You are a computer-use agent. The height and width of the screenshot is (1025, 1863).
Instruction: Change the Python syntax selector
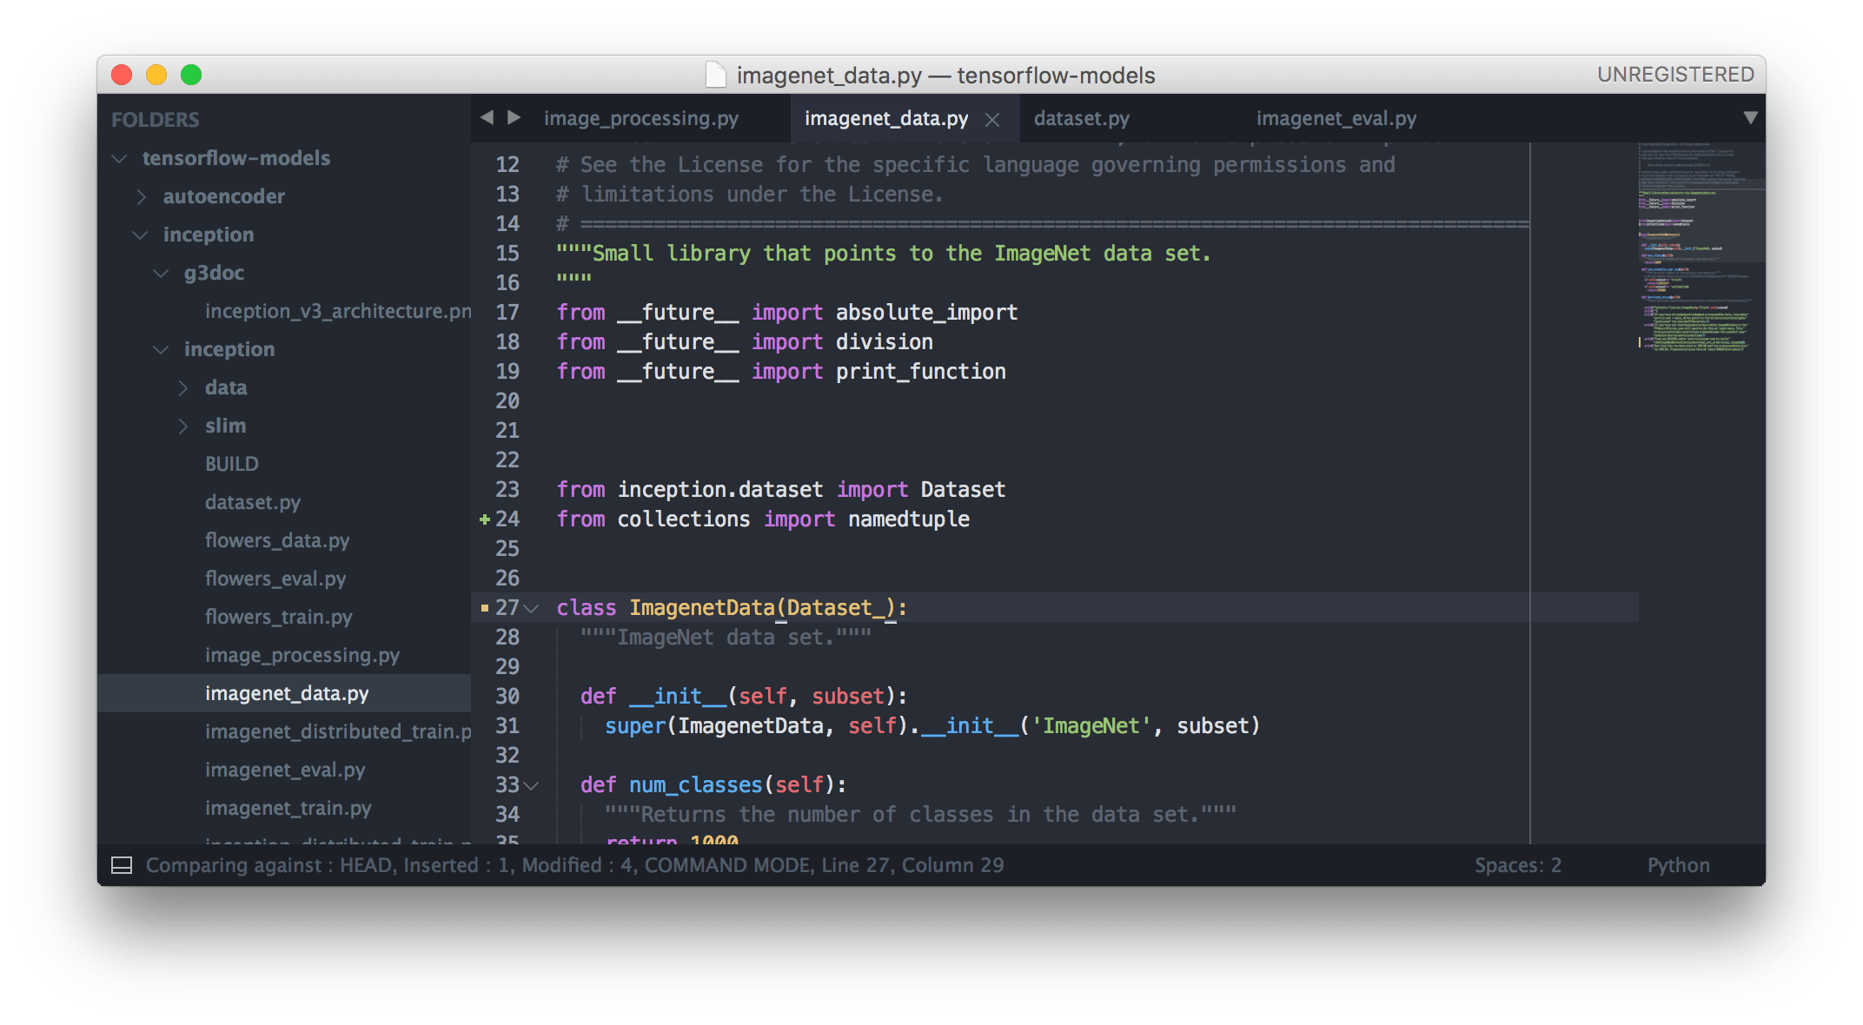[1679, 865]
